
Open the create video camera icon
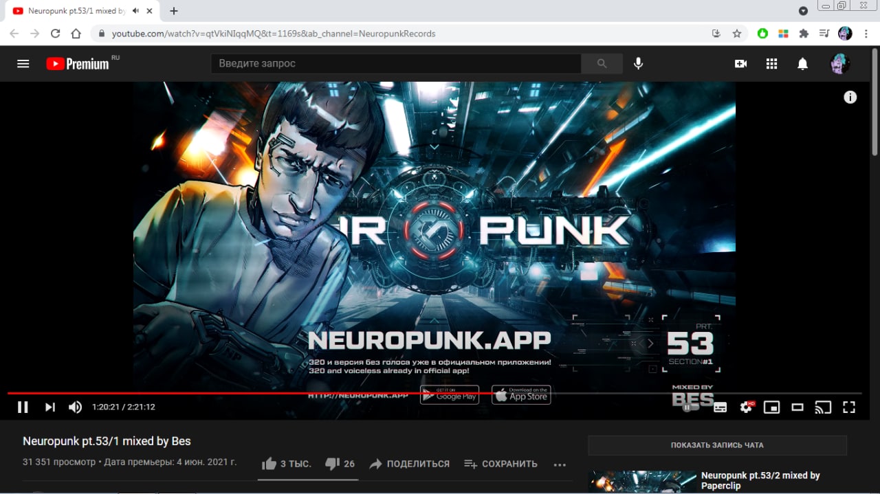[740, 63]
